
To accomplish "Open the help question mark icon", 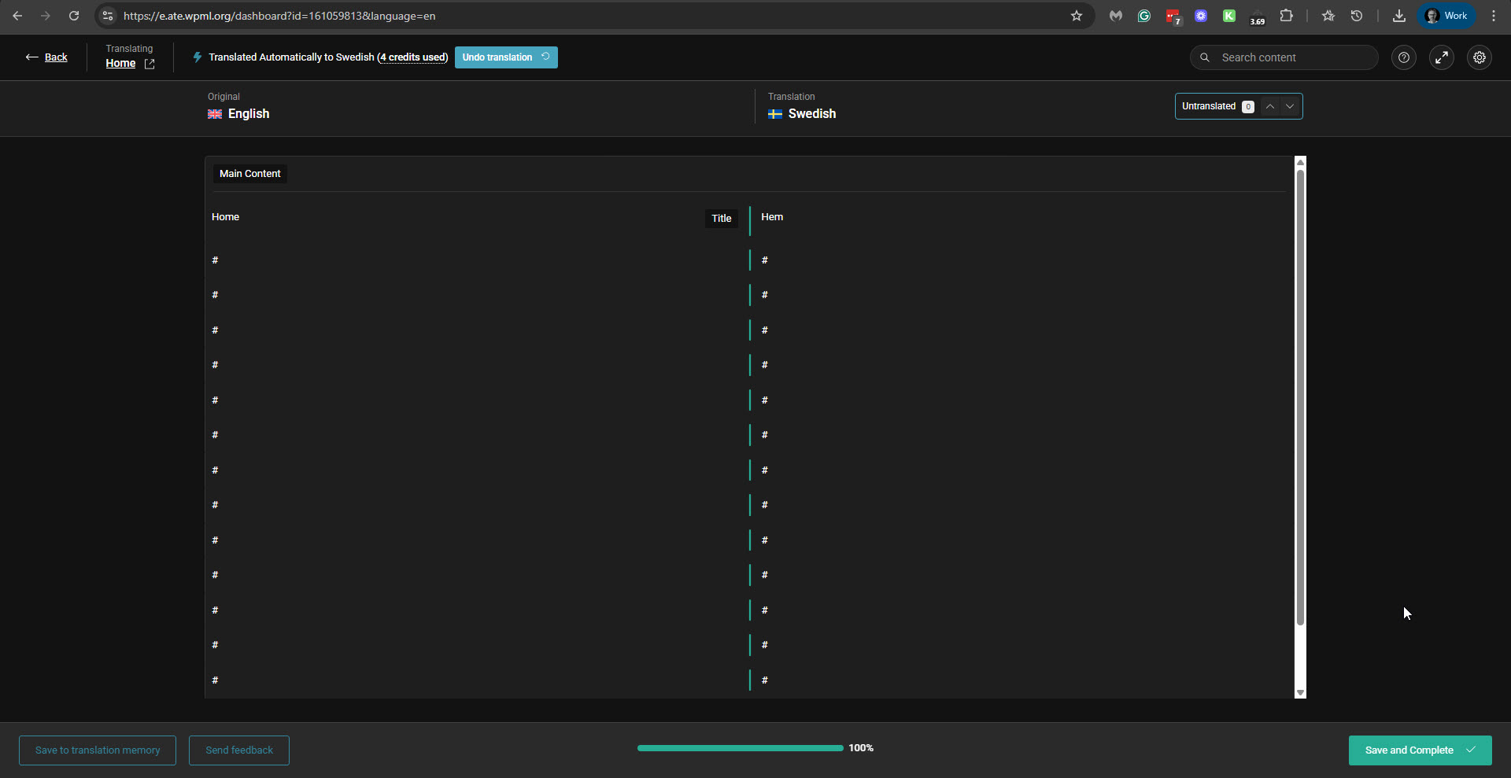I will tap(1403, 57).
